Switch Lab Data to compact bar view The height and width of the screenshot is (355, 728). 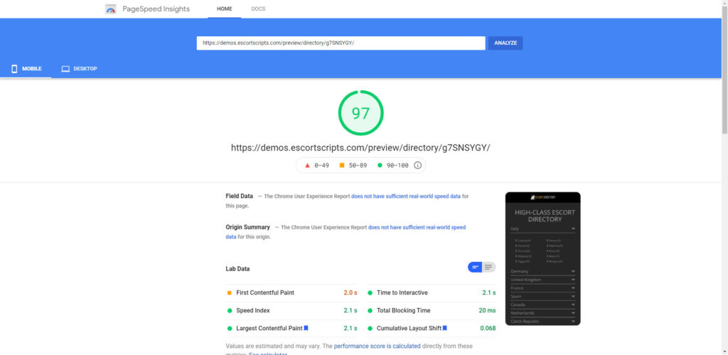475,268
